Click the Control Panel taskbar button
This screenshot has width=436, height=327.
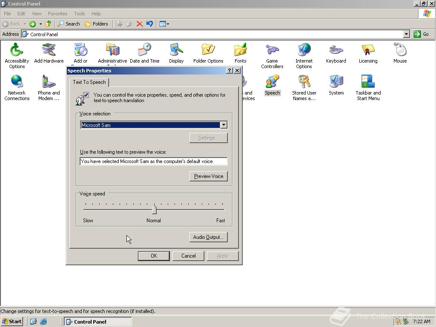point(98,321)
